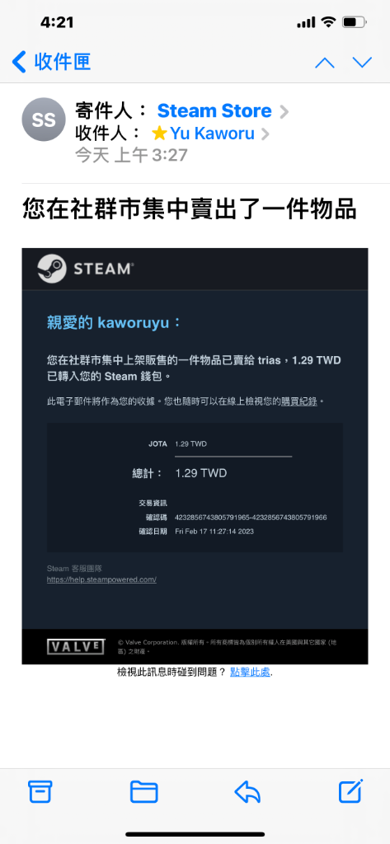
Task: Tap the 點擊此處 link below email
Action: coord(251,672)
